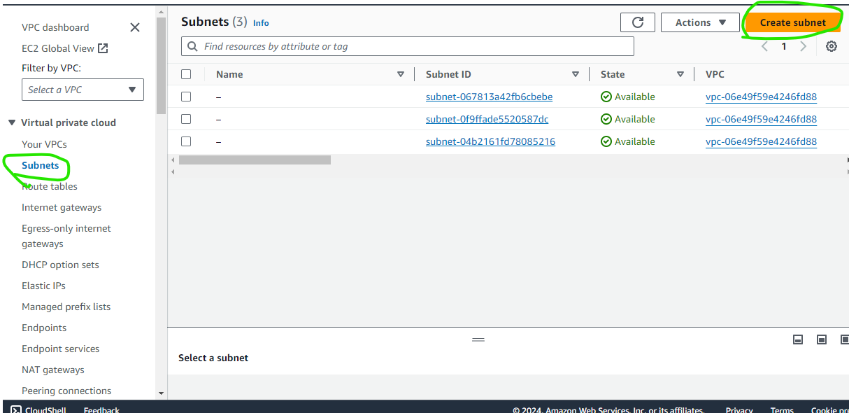Click the VPC column header
849x413 pixels.
(715, 74)
